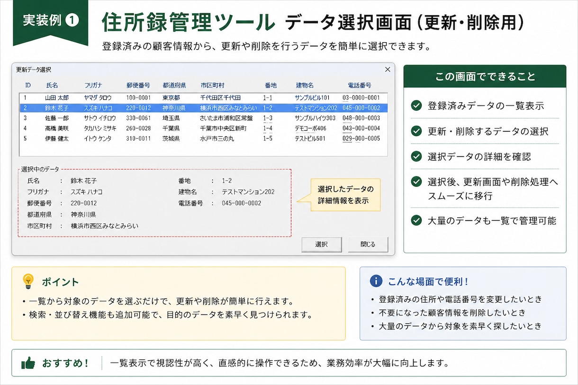Click the この画面でできること header
This screenshot has height=385, width=578.
tap(485, 76)
